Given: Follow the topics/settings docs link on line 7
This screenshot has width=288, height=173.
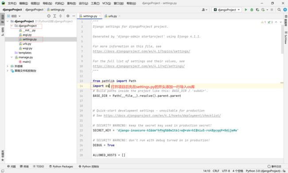Looking at the screenshot, I should pos(141,51).
